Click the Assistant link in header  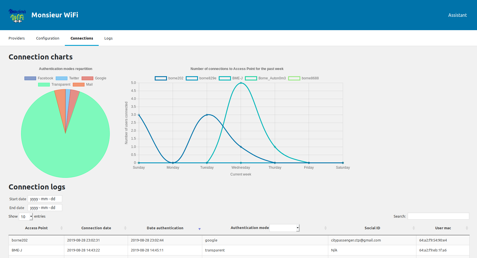click(x=457, y=15)
